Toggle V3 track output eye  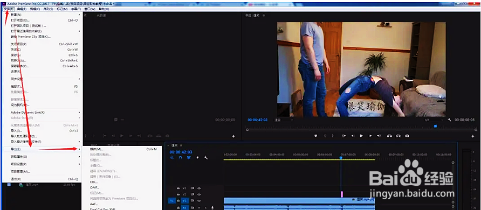pos(199,188)
